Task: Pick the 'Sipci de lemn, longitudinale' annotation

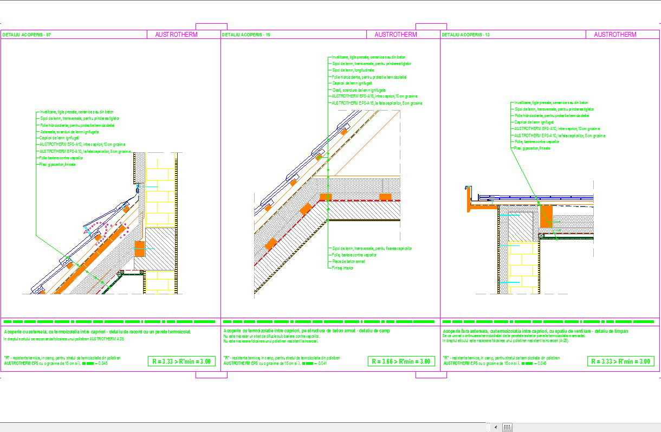Action: pyautogui.click(x=353, y=70)
